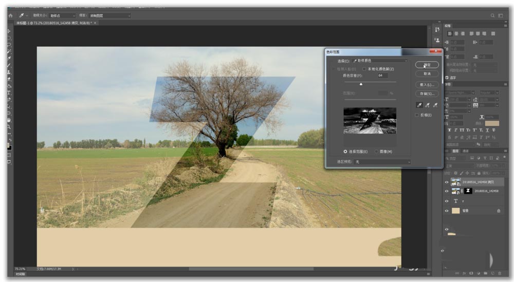The image size is (514, 282).
Task: Select the Add to Sample eyedropper
Action: (x=427, y=105)
